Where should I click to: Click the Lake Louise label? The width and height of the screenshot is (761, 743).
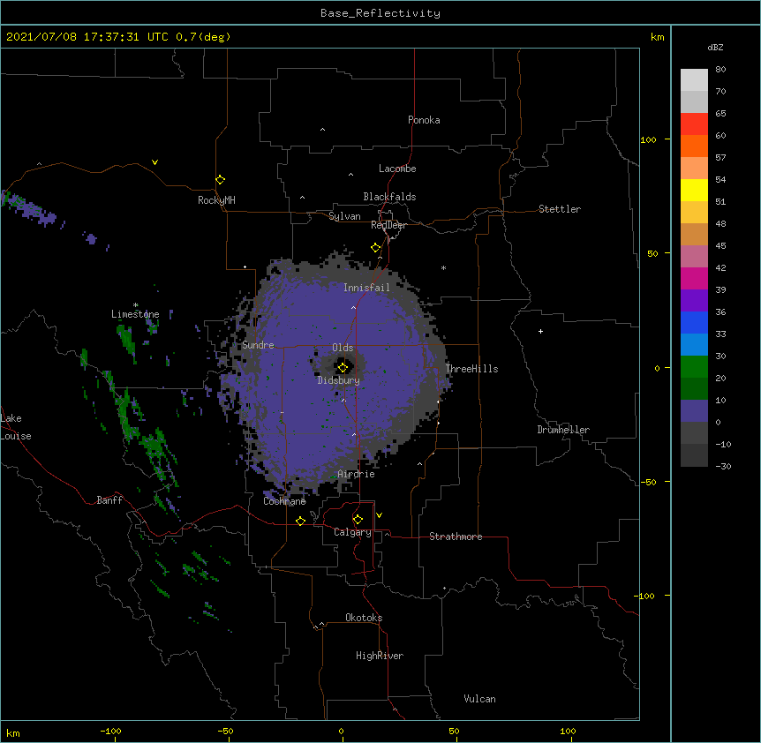click(x=16, y=427)
